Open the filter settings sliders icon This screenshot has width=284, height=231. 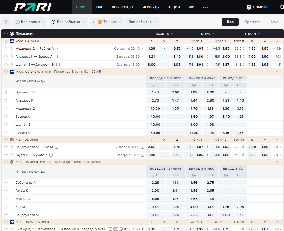tap(6, 22)
